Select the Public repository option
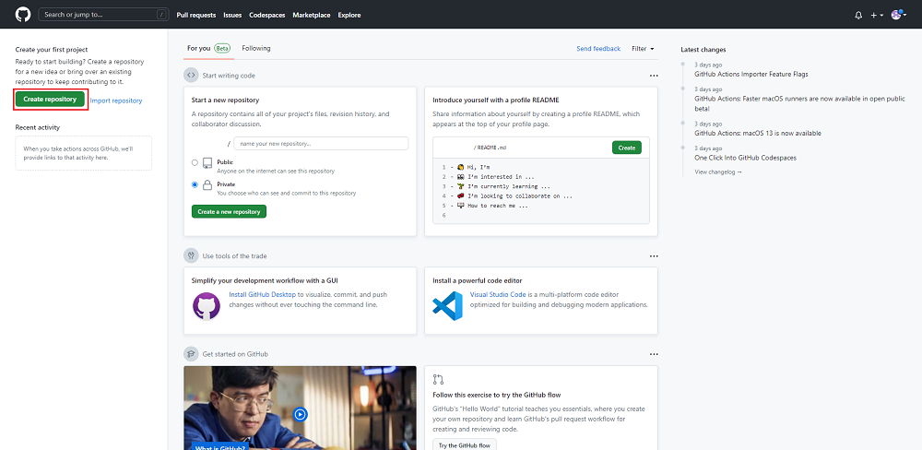Image resolution: width=922 pixels, height=450 pixels. click(195, 162)
